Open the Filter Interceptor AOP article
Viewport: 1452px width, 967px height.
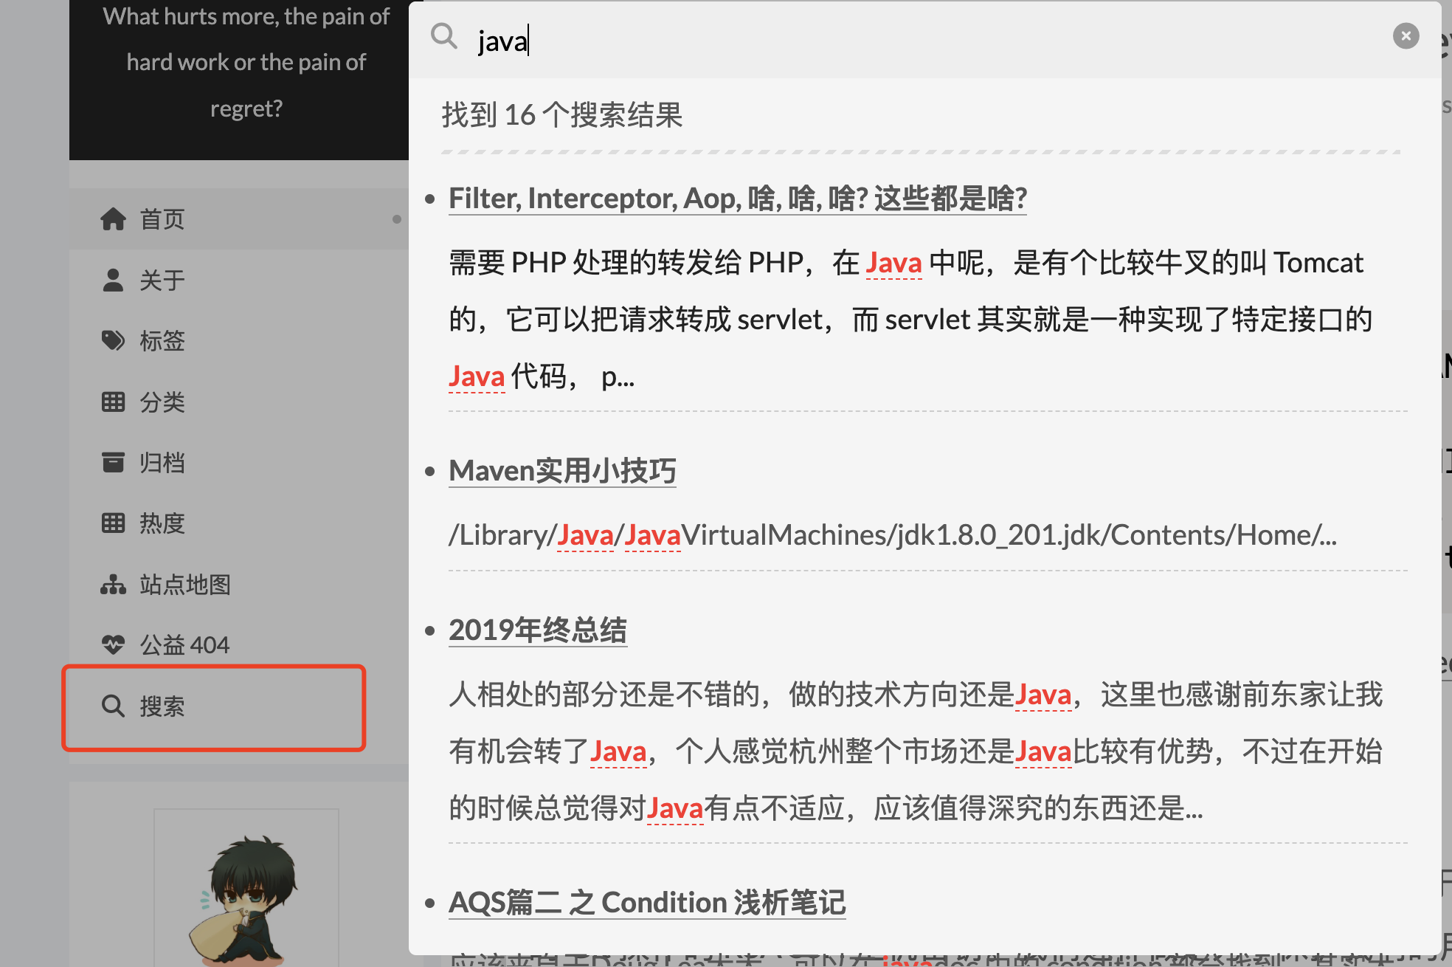(x=736, y=199)
